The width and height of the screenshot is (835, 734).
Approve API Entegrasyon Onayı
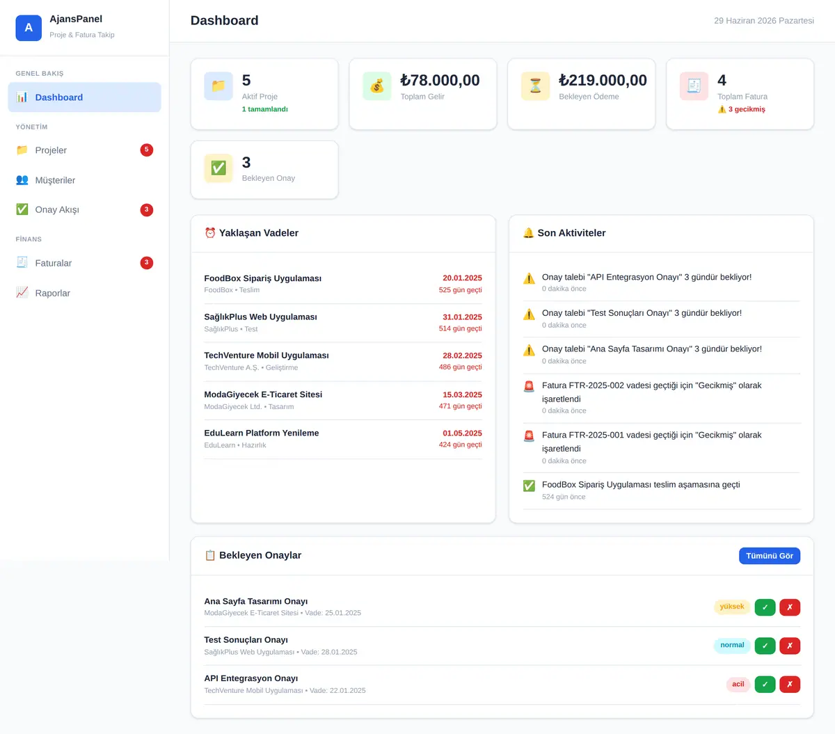(765, 685)
